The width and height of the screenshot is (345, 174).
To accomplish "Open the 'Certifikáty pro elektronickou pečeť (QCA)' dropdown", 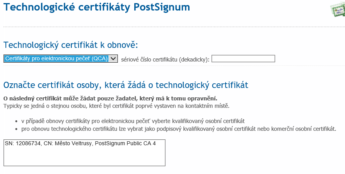I will [x=57, y=59].
